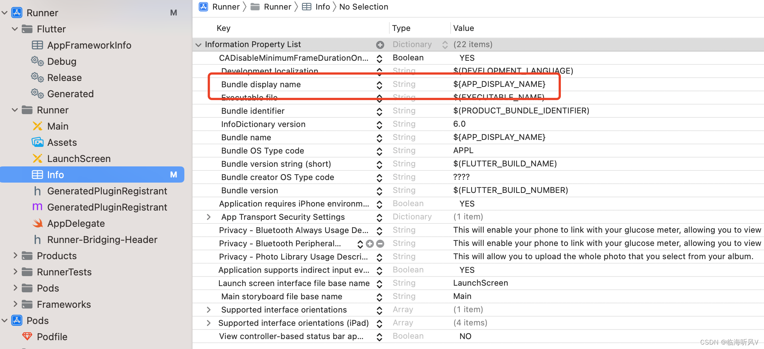Click No Selection in the breadcrumb
This screenshot has width=764, height=349.
364,7
